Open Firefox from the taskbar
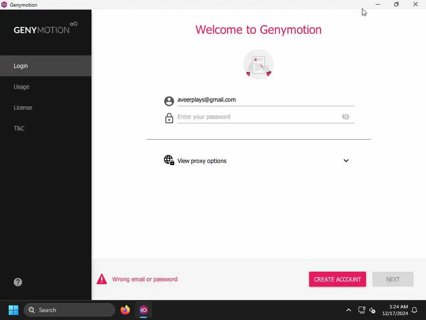The width and height of the screenshot is (426, 320). (125, 310)
